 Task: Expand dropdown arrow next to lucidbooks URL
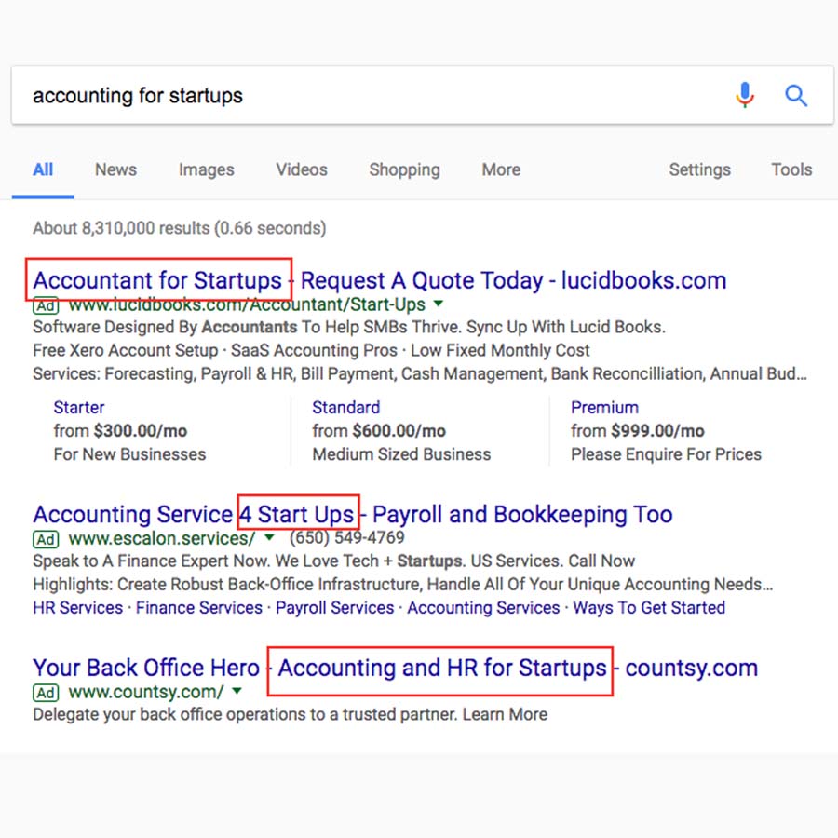[439, 304]
